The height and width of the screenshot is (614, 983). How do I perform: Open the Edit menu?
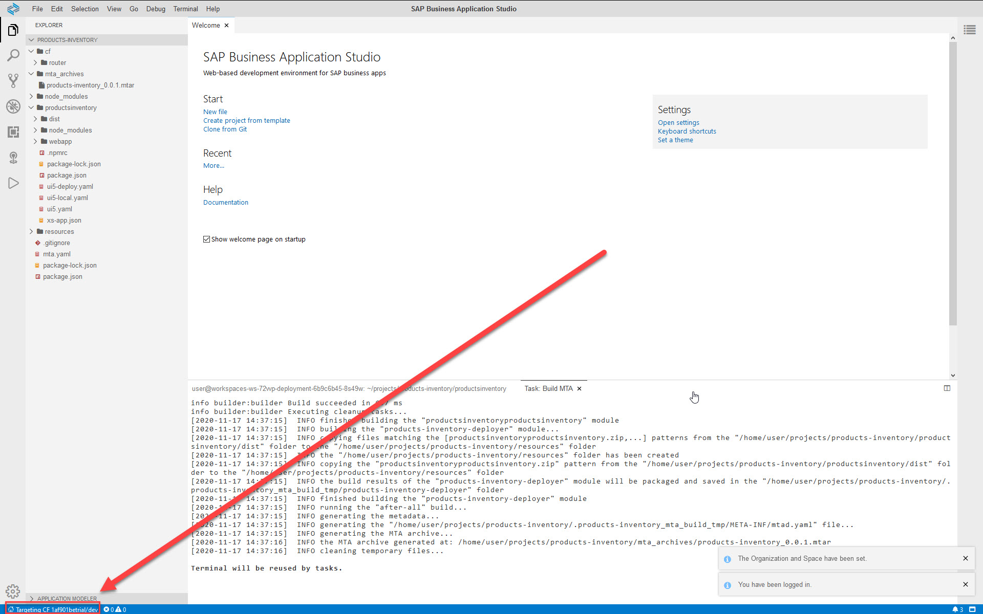pyautogui.click(x=57, y=9)
